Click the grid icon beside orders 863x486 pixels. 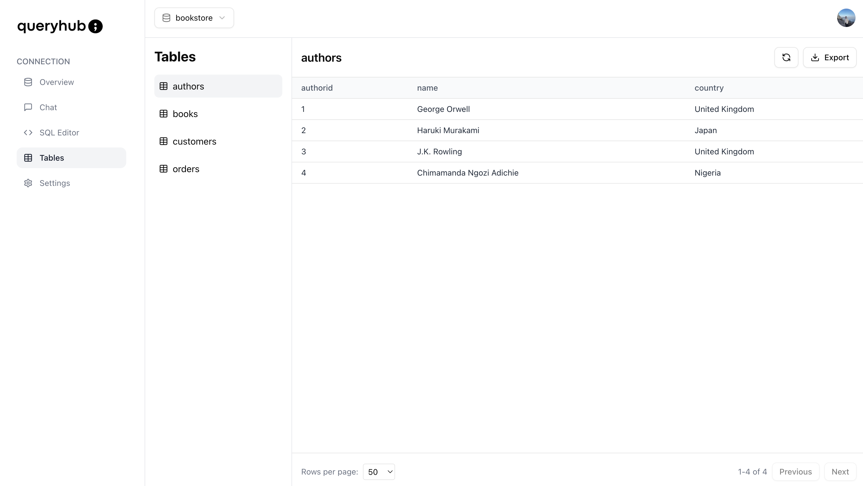coord(164,169)
